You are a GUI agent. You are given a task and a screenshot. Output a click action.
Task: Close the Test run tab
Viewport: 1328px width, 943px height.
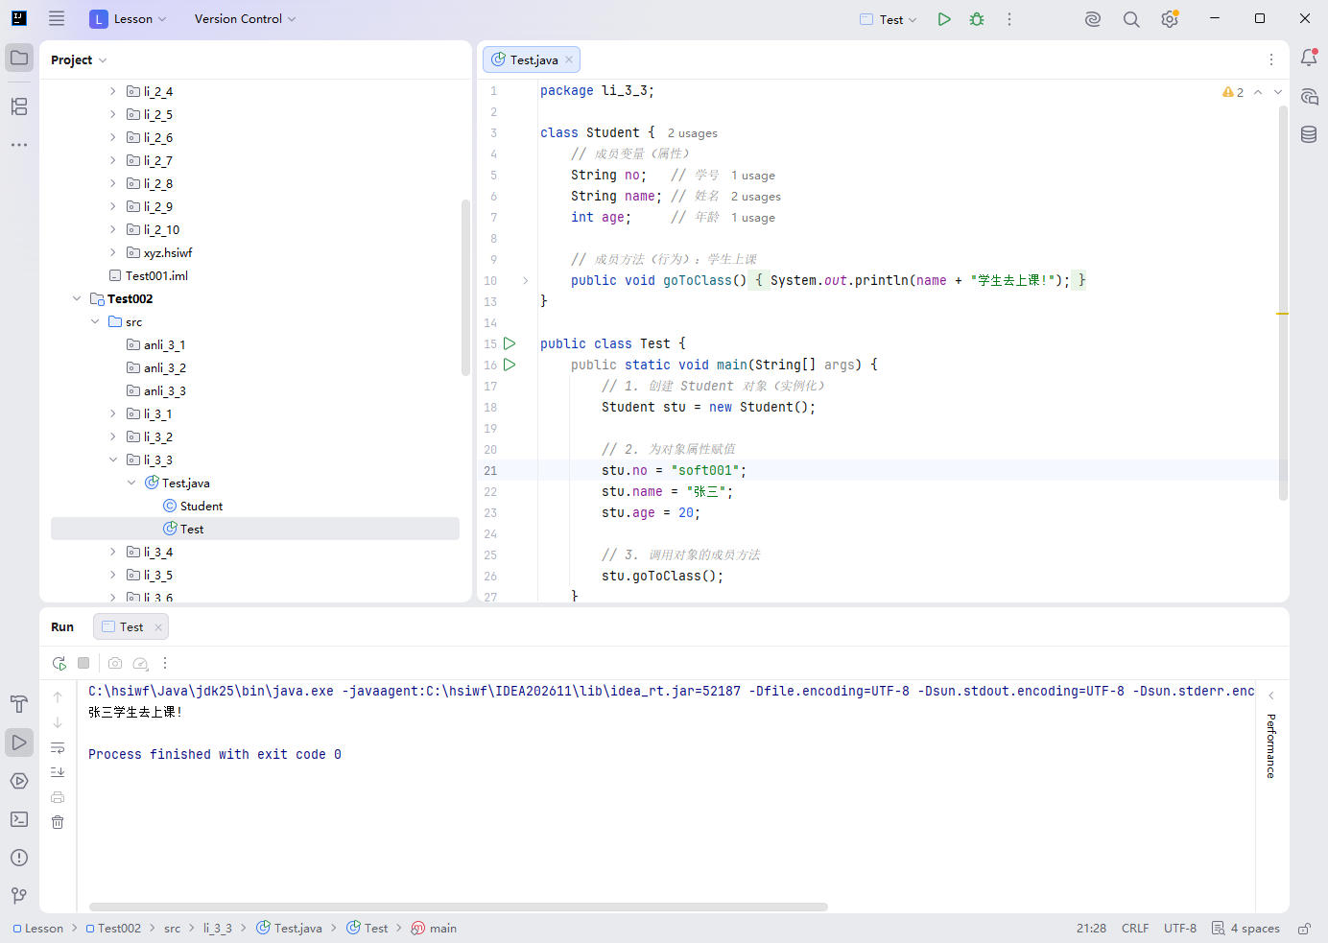[158, 627]
